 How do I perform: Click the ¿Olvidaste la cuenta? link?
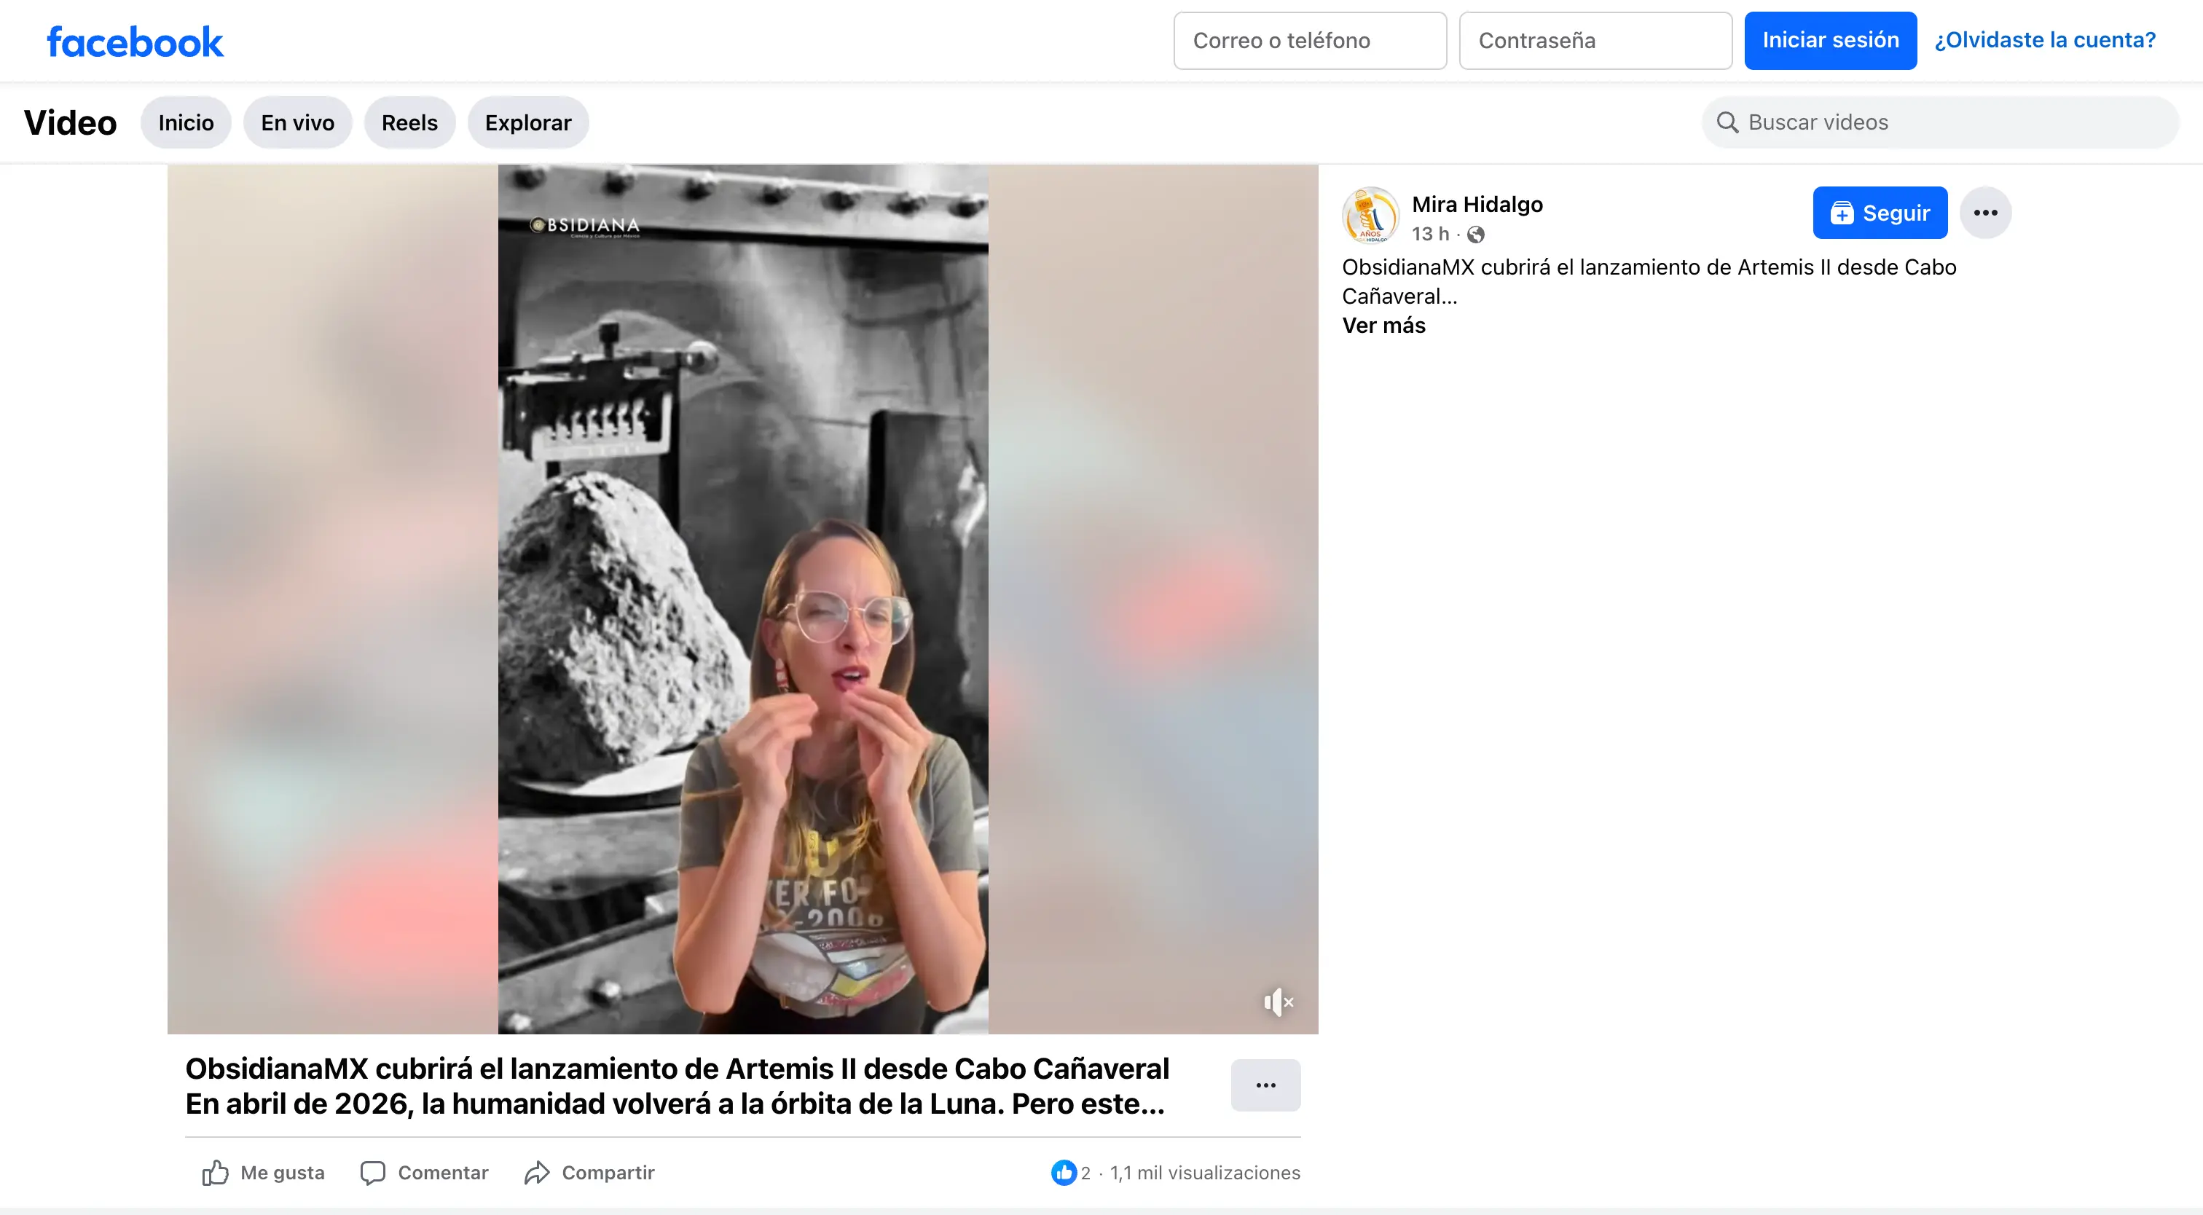(x=2045, y=40)
